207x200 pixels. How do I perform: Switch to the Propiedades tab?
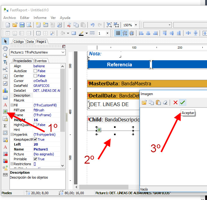[22, 61]
